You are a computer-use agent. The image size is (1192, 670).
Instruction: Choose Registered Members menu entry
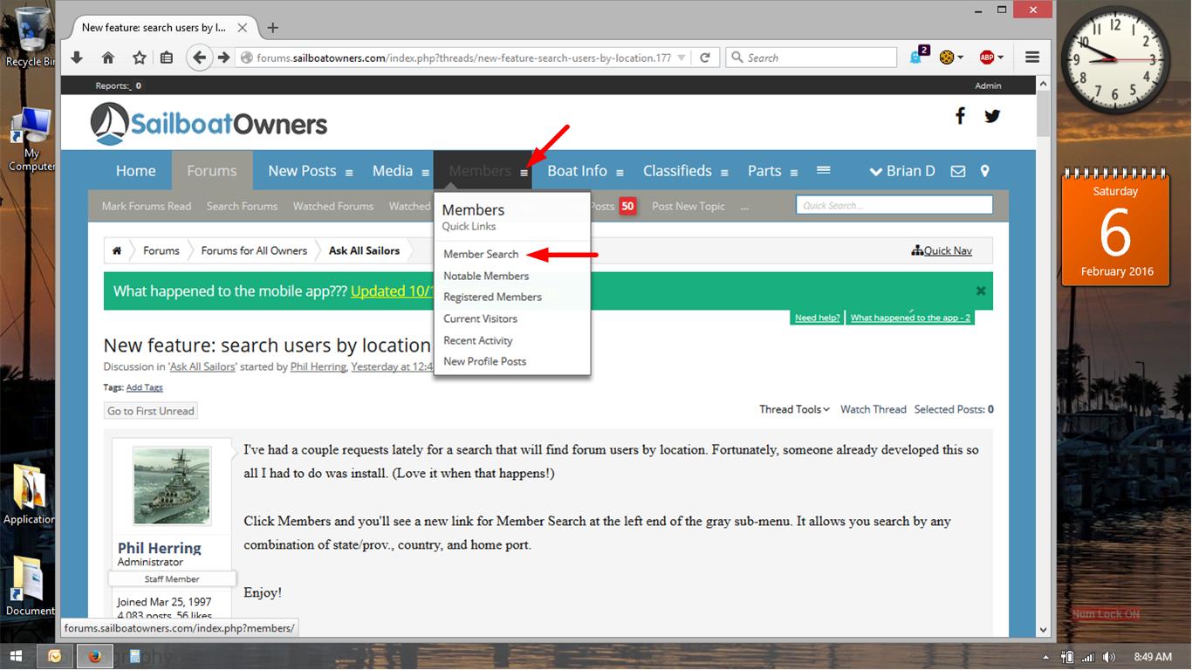tap(492, 297)
